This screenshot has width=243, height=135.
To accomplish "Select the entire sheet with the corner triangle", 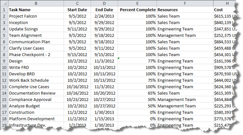I will 4,3.
